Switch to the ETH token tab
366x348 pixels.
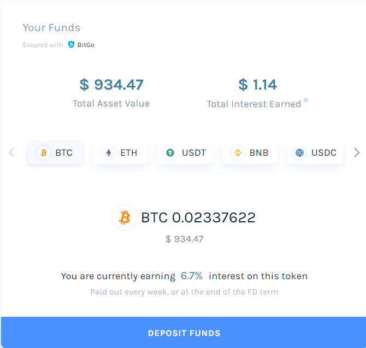point(120,152)
